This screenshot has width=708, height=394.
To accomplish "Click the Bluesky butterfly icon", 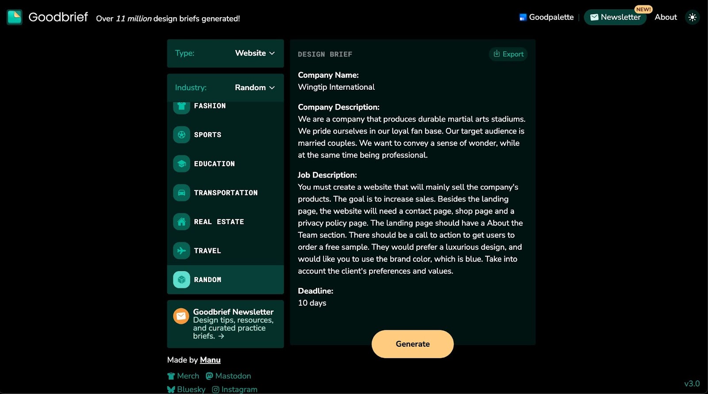I will [x=171, y=390].
